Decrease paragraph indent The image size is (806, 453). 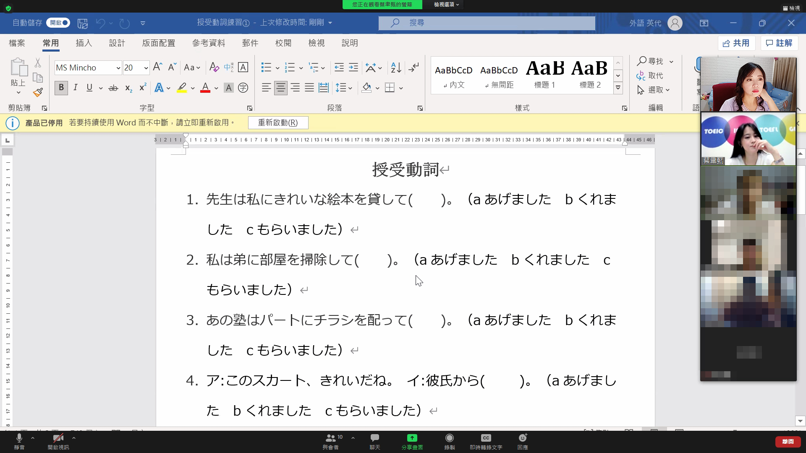coord(339,67)
